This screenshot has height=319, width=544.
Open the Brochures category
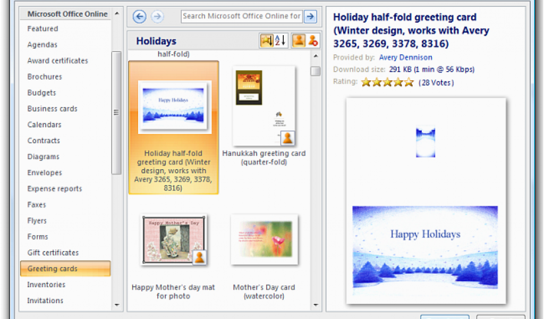pyautogui.click(x=45, y=77)
